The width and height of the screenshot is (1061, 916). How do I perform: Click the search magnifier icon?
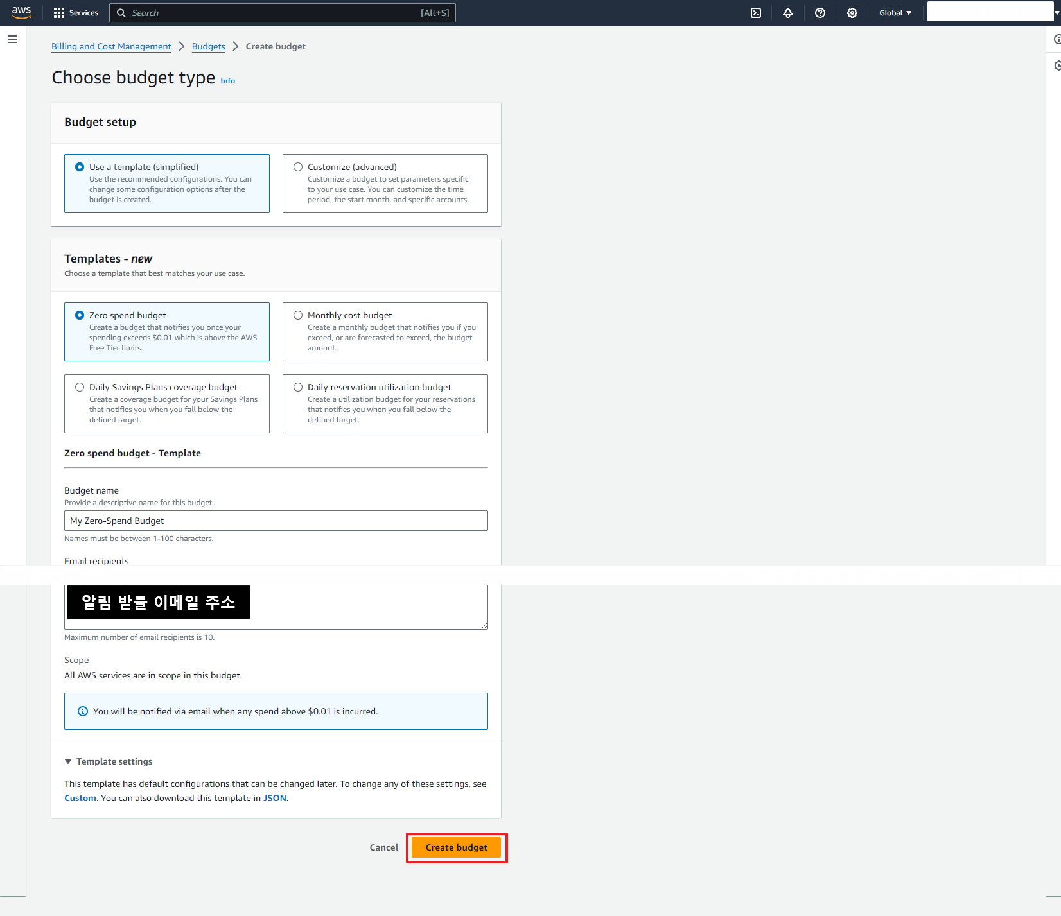click(121, 13)
